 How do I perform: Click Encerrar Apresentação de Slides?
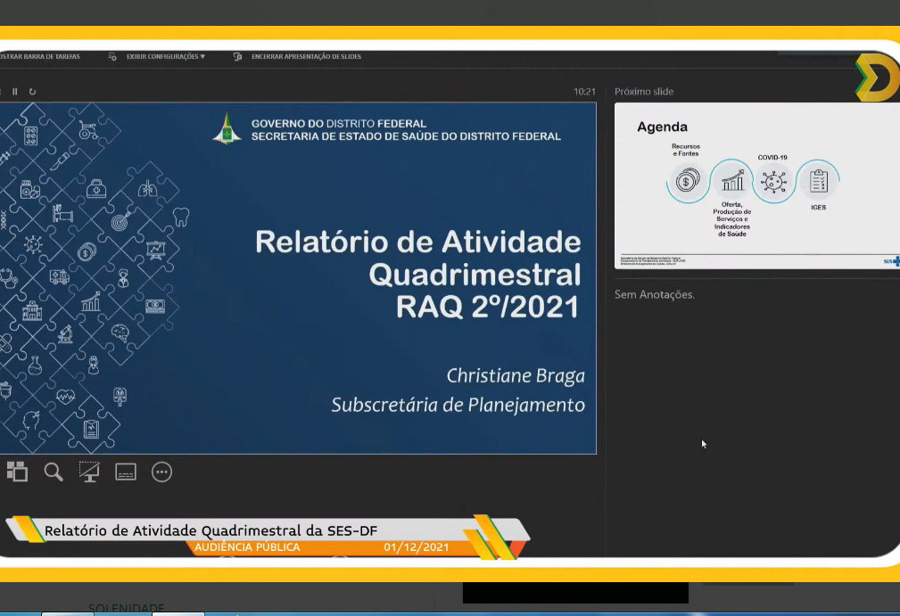pos(306,56)
